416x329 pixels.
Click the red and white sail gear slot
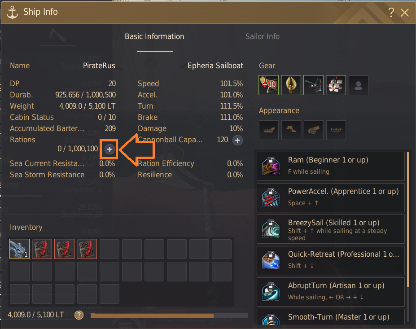(x=336, y=85)
